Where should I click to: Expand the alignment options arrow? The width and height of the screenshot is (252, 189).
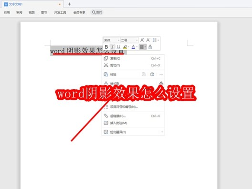point(145,47)
